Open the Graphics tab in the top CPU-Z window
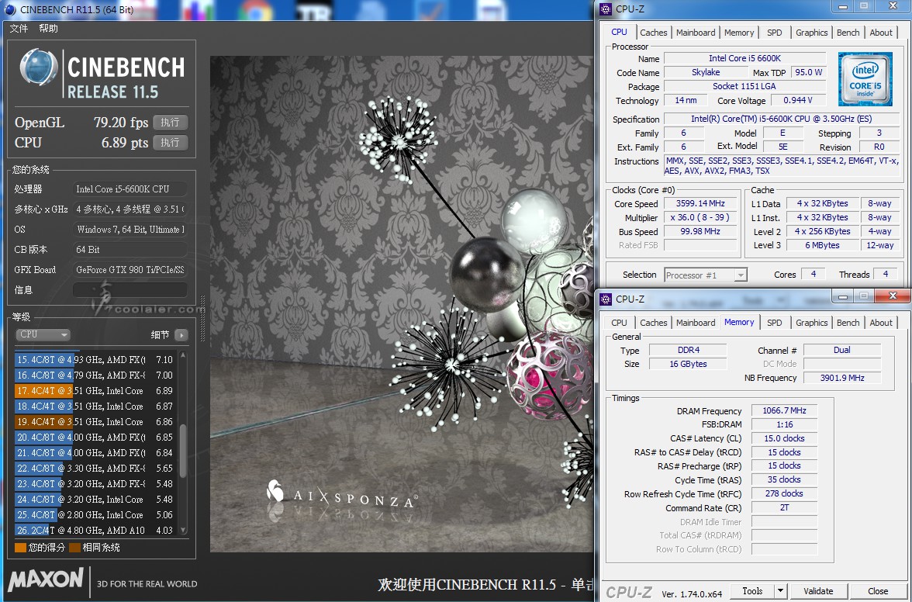Image resolution: width=912 pixels, height=602 pixels. pyautogui.click(x=811, y=33)
